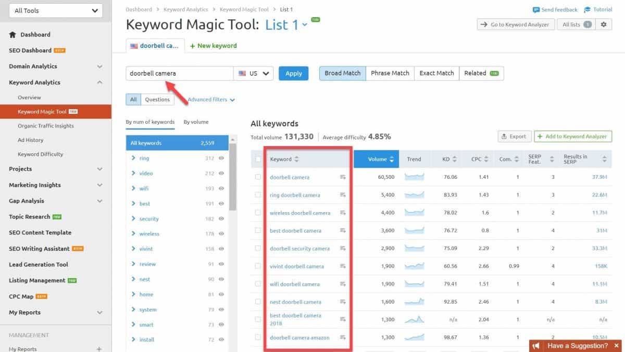Open the List 1 dropdown arrow

tap(305, 24)
